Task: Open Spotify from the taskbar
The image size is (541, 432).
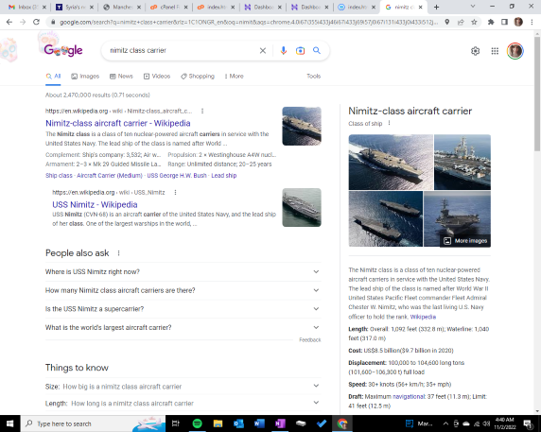Action: tap(197, 423)
